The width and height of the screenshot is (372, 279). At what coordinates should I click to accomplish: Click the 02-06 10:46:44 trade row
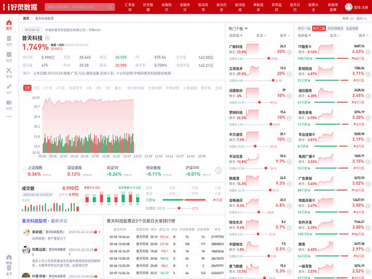coord(164,237)
